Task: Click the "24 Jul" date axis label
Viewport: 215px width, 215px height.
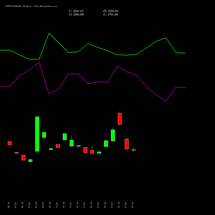Action: (x=119, y=205)
